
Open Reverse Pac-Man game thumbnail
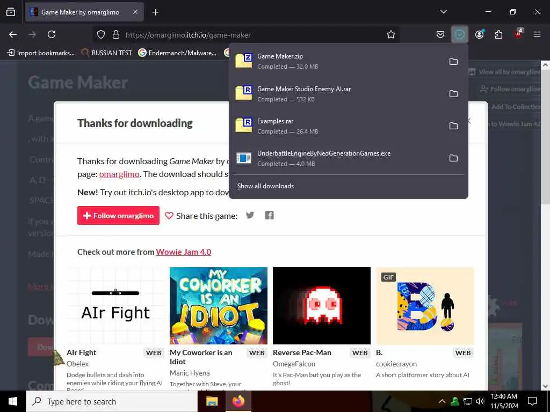click(322, 306)
